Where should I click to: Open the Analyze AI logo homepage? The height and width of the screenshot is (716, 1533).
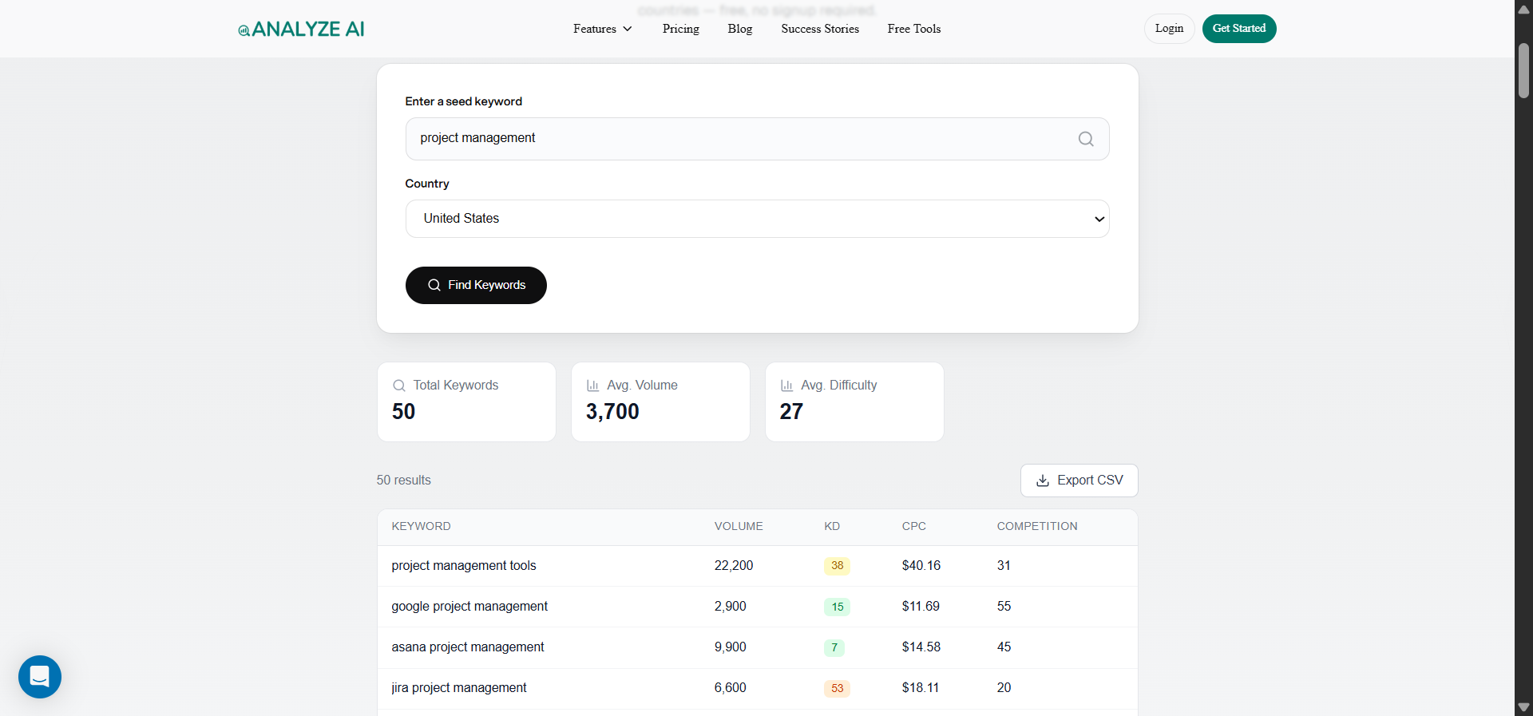pos(301,30)
